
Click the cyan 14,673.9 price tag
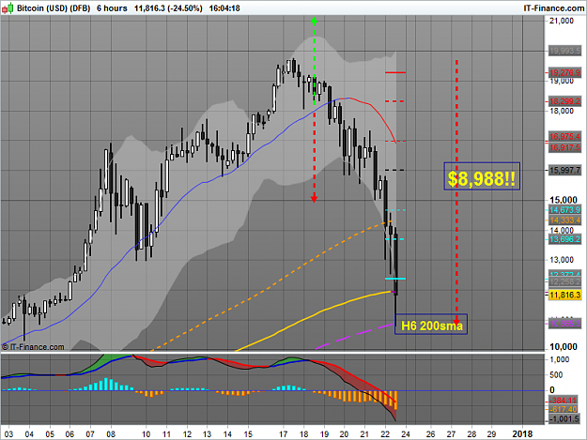coord(564,210)
